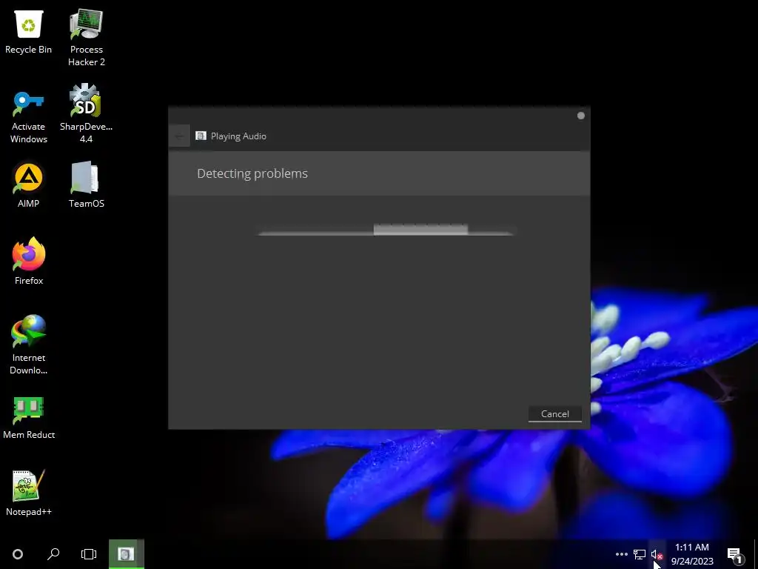Select the Activate Windows key icon
This screenshot has width=758, height=569.
click(x=29, y=103)
